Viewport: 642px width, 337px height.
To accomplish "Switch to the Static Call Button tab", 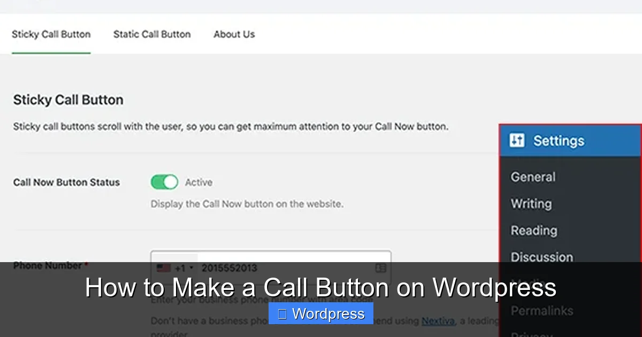I will [x=151, y=34].
